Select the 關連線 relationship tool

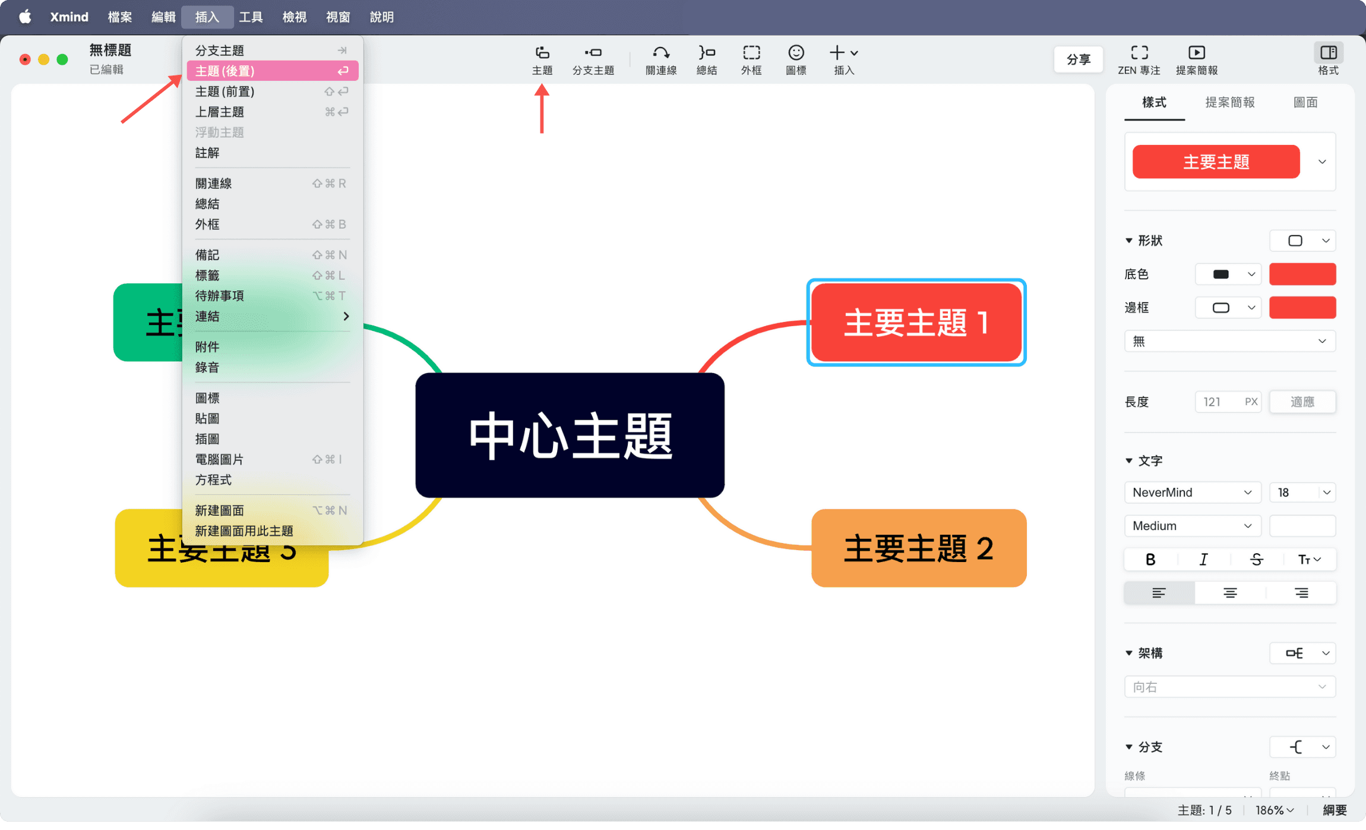(660, 59)
